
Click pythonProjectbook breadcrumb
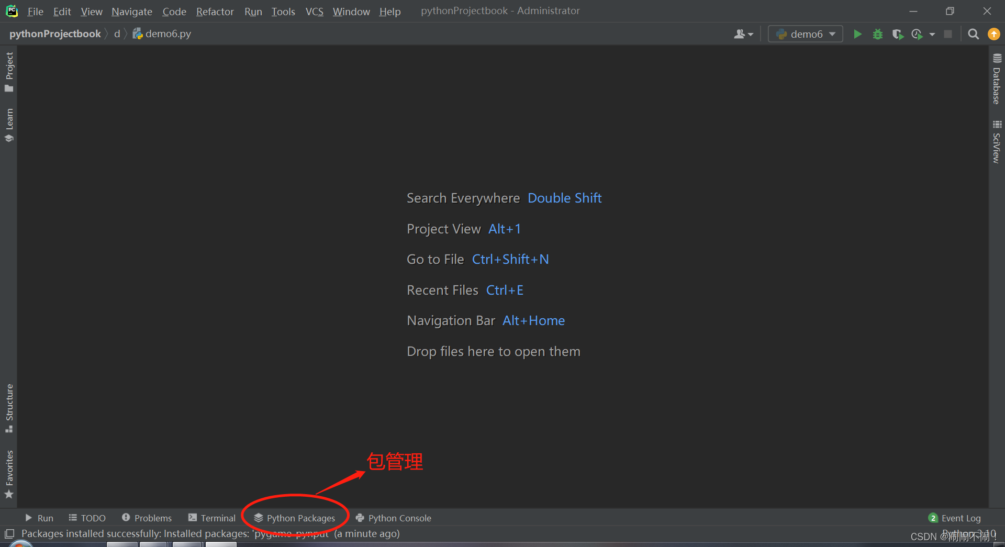tap(55, 34)
